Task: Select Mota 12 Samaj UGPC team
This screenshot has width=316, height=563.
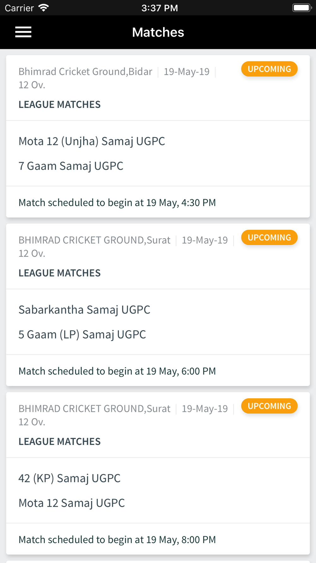Action: [72, 503]
